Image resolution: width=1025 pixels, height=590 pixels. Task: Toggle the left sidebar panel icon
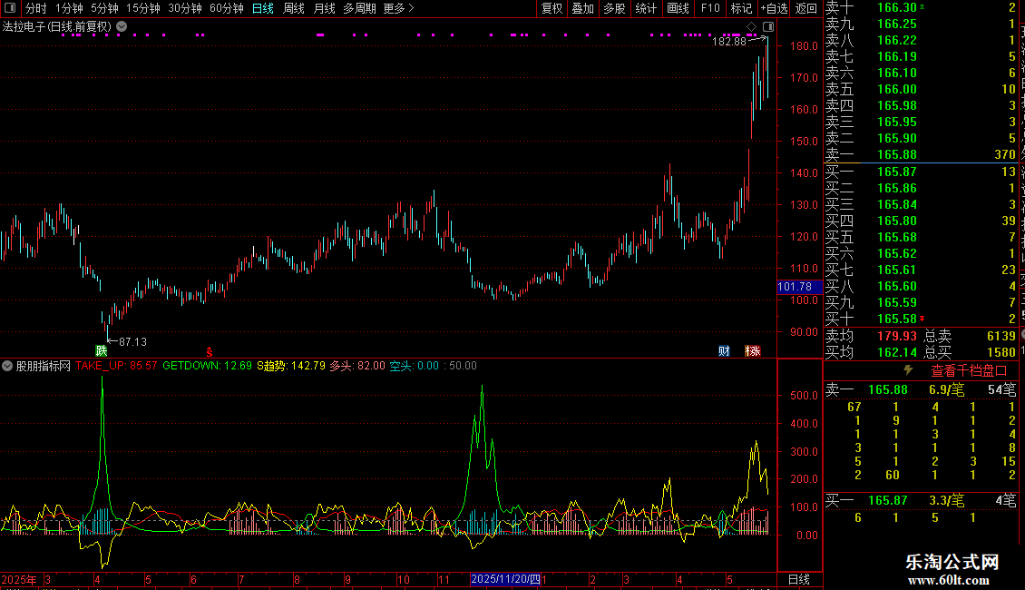[x=10, y=8]
